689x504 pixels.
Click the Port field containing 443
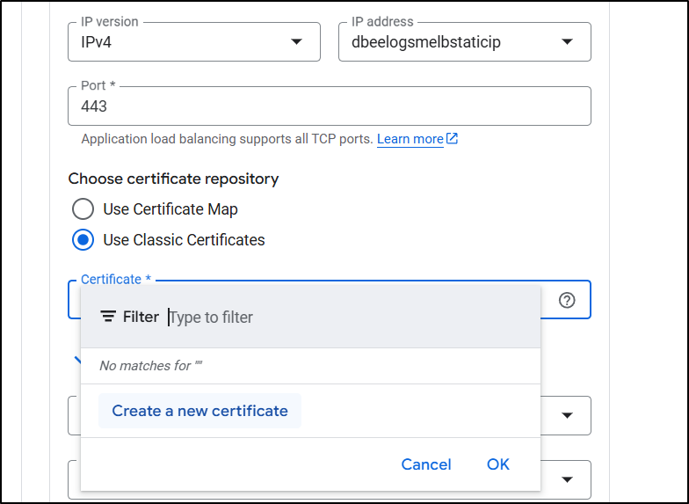pos(329,106)
